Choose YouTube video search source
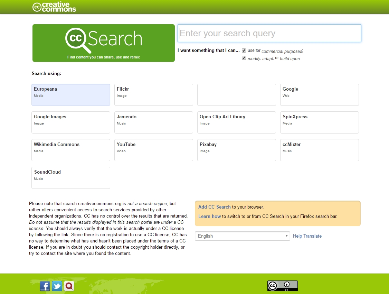Image resolution: width=389 pixels, height=294 pixels. [x=154, y=150]
